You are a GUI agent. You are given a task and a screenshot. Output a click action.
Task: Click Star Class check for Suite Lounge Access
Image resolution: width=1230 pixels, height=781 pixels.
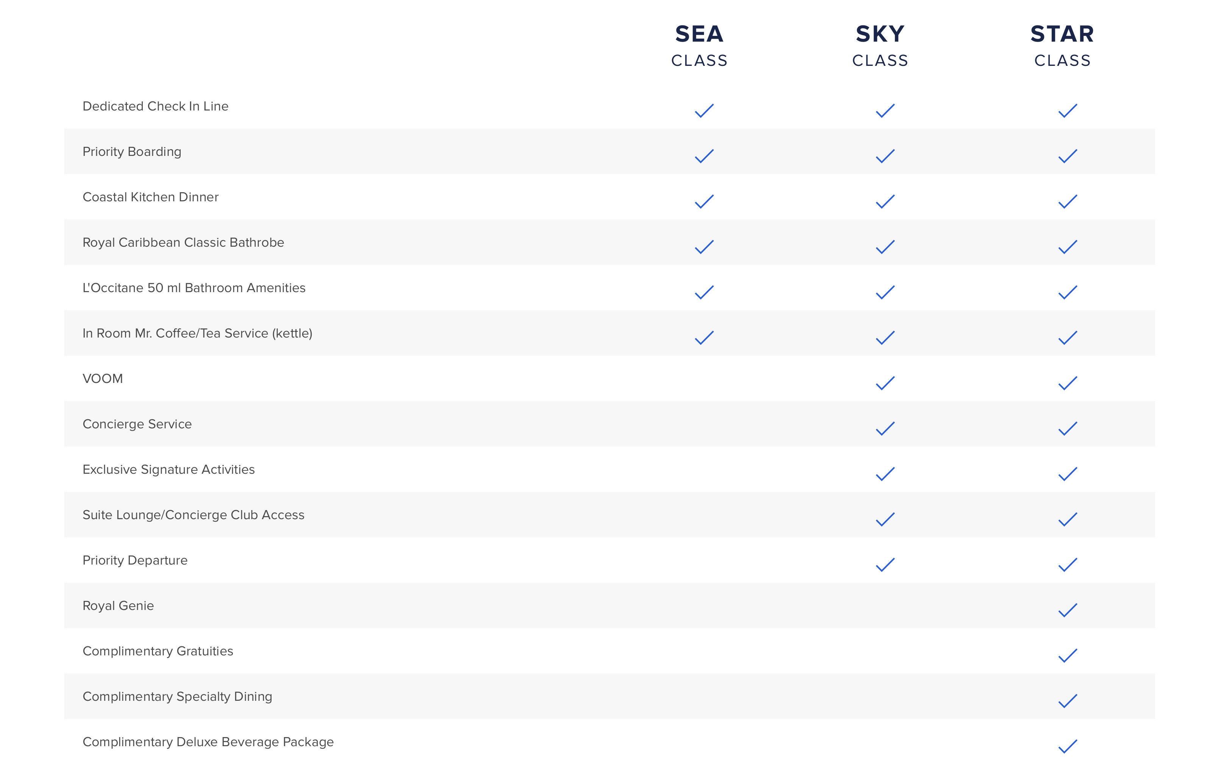[1068, 520]
